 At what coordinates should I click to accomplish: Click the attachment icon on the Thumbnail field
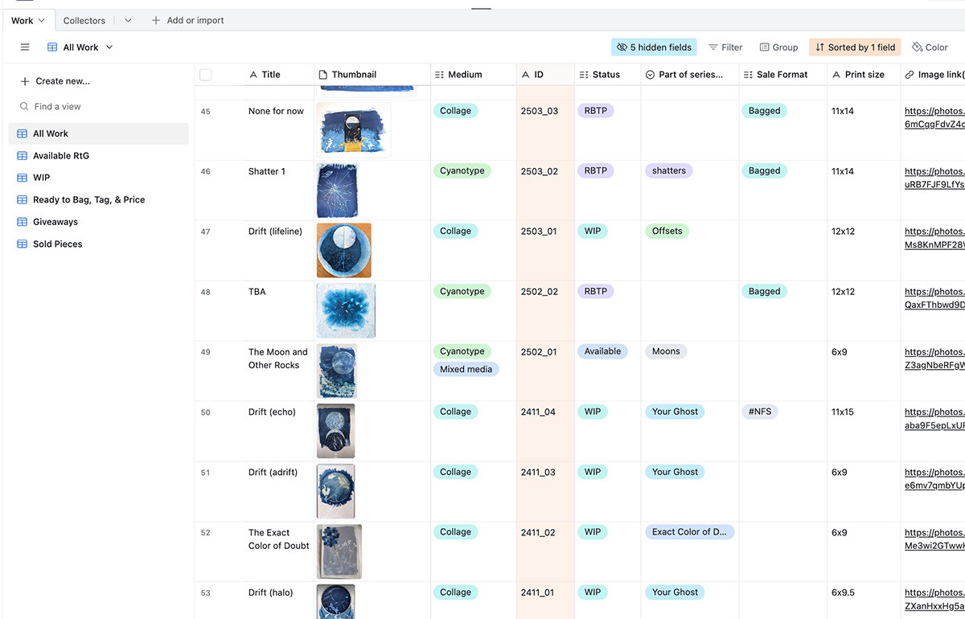click(x=324, y=74)
